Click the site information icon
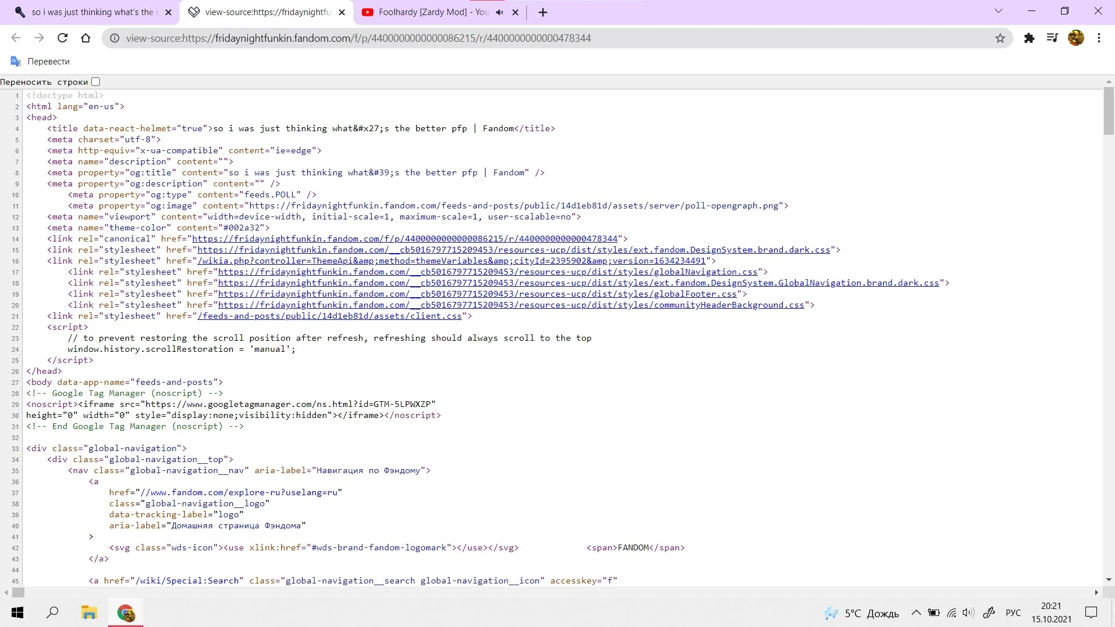Viewport: 1115px width, 627px height. 115,38
